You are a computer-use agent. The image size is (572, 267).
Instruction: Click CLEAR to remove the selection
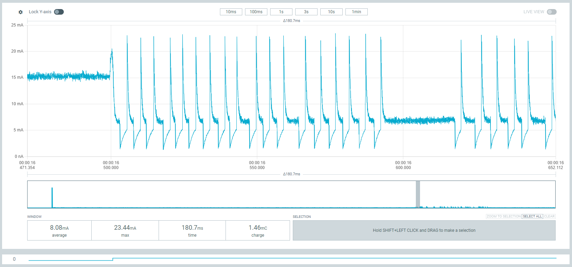pyautogui.click(x=549, y=216)
